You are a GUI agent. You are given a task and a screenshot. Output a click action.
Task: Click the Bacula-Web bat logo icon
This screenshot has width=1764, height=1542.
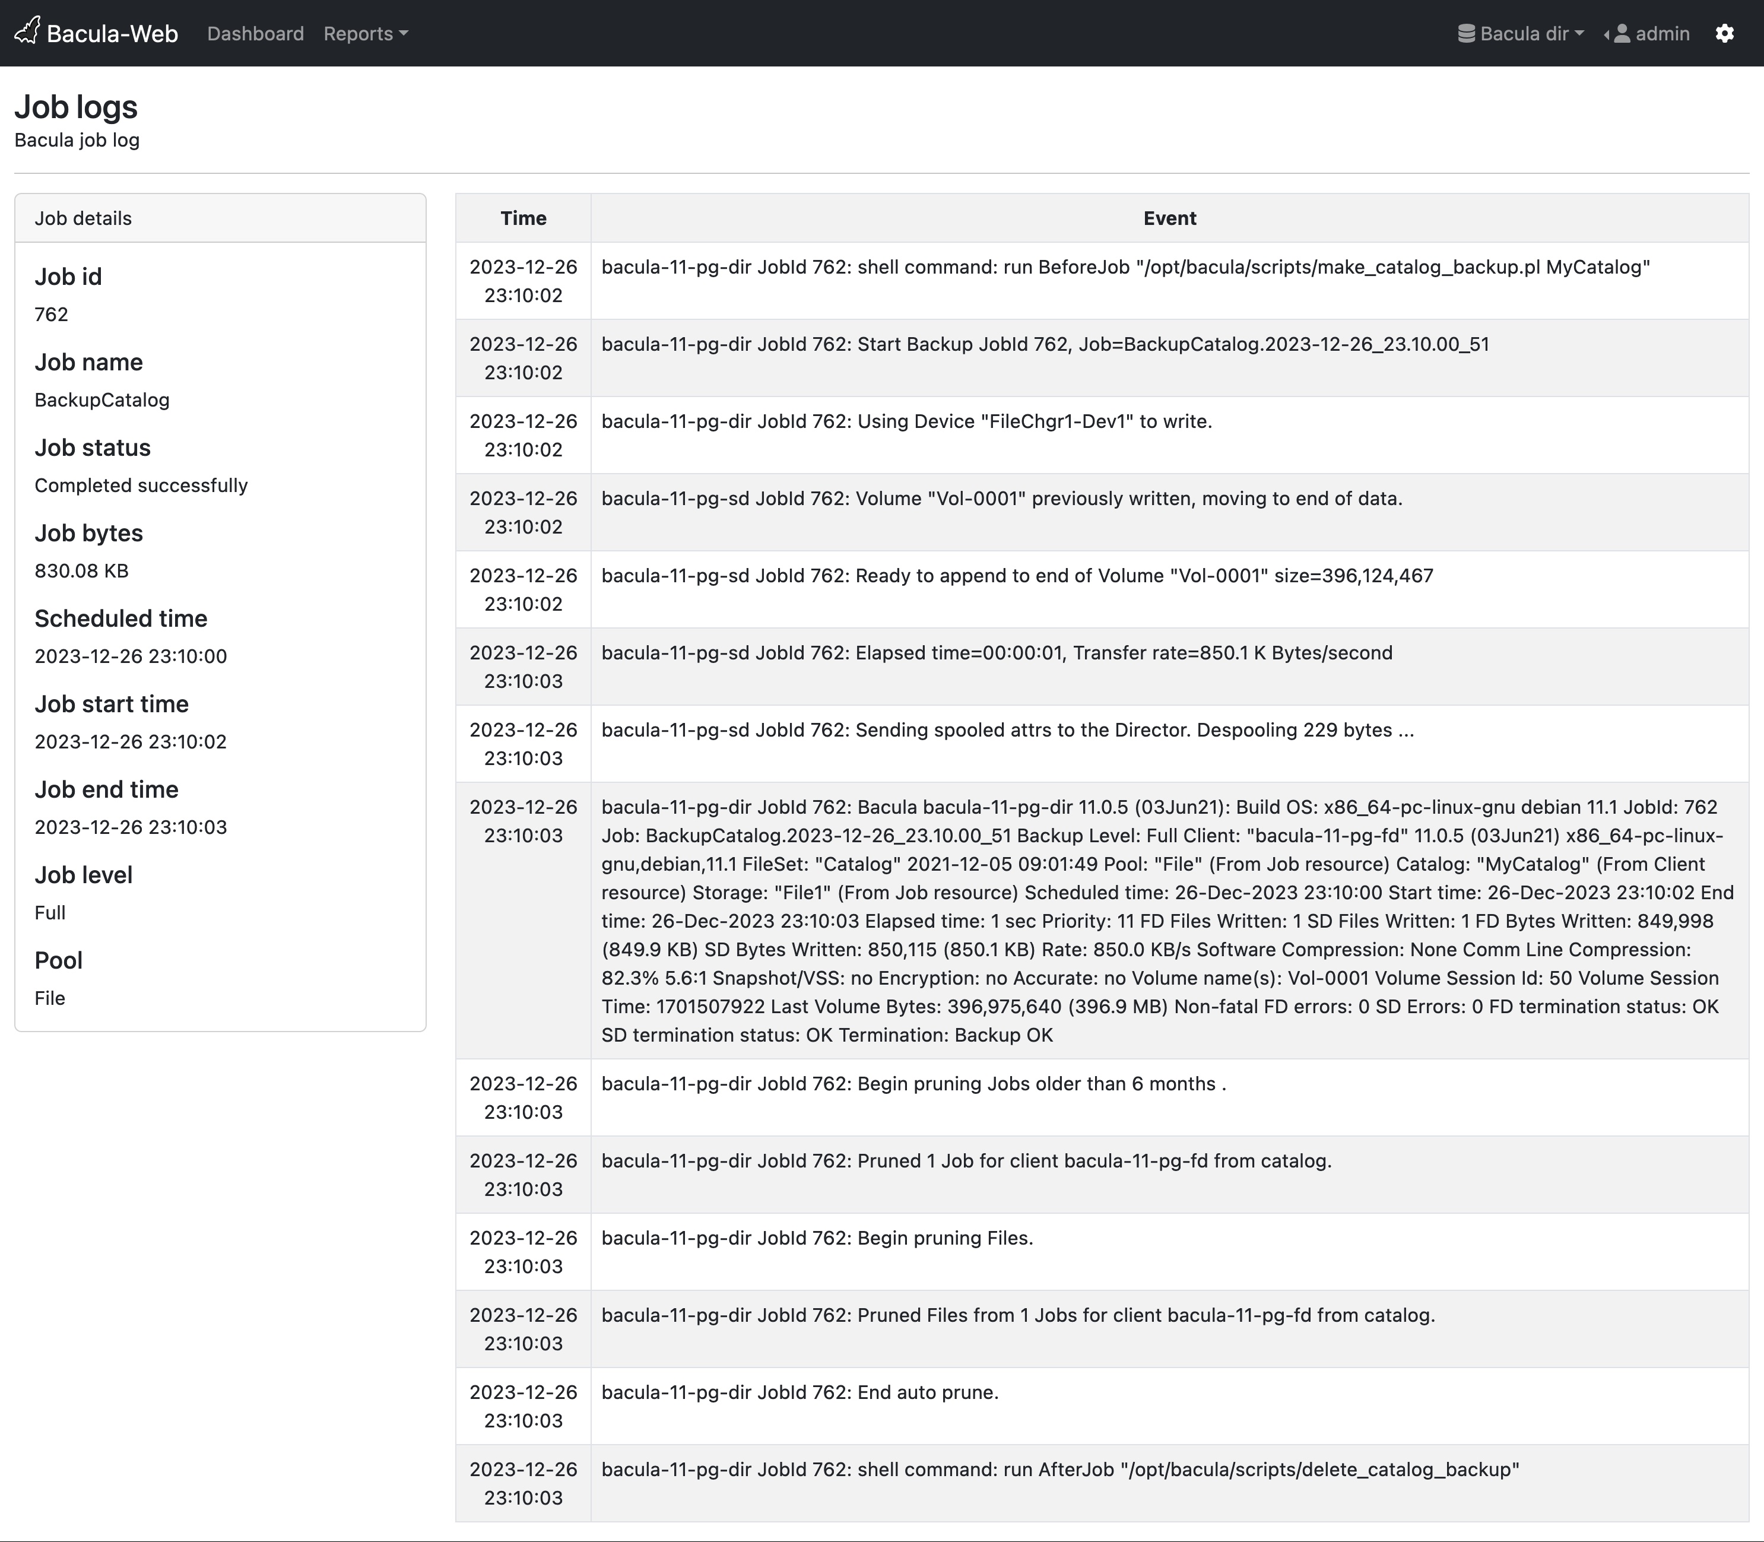pos(27,31)
